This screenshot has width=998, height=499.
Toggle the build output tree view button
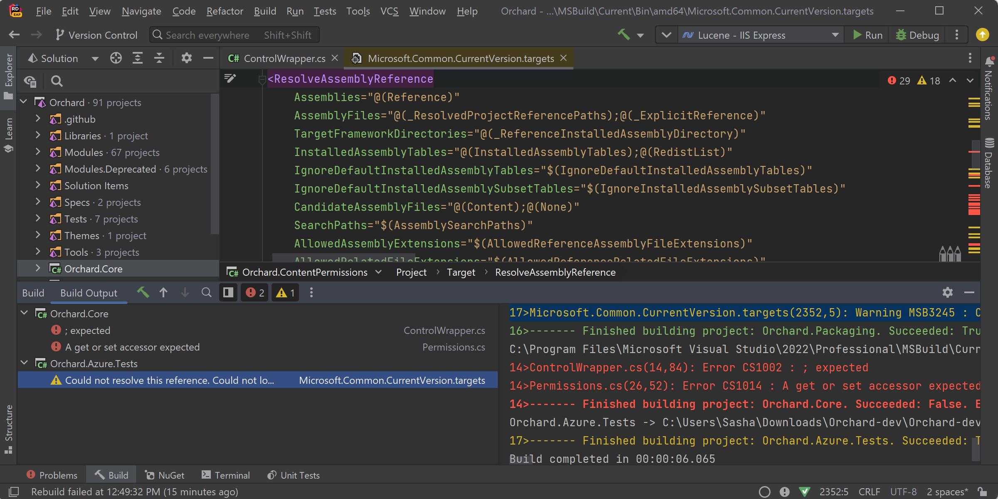click(x=228, y=293)
